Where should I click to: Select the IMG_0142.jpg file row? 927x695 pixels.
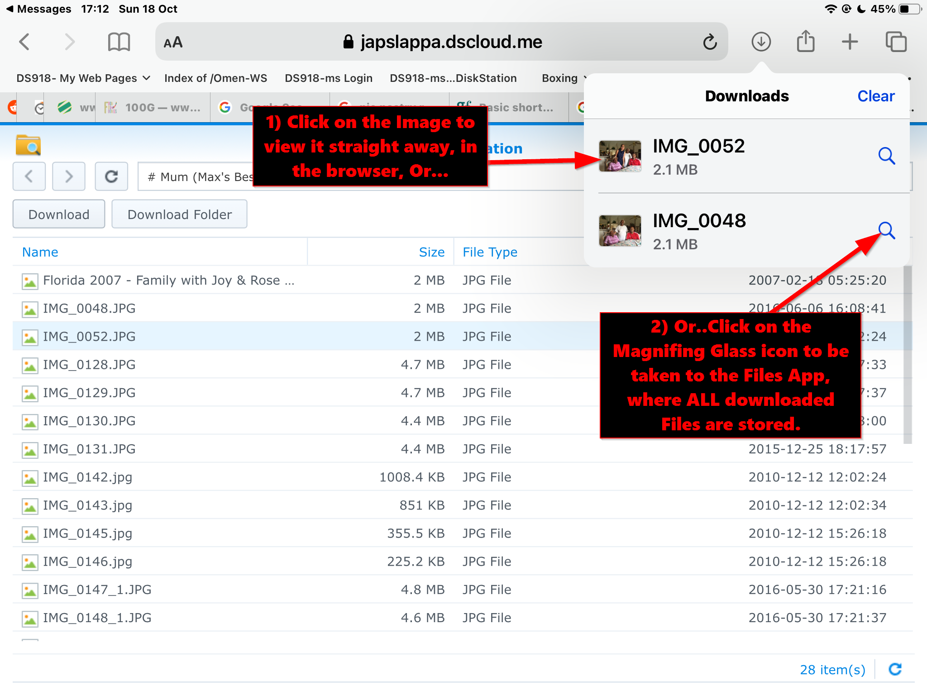click(x=463, y=477)
